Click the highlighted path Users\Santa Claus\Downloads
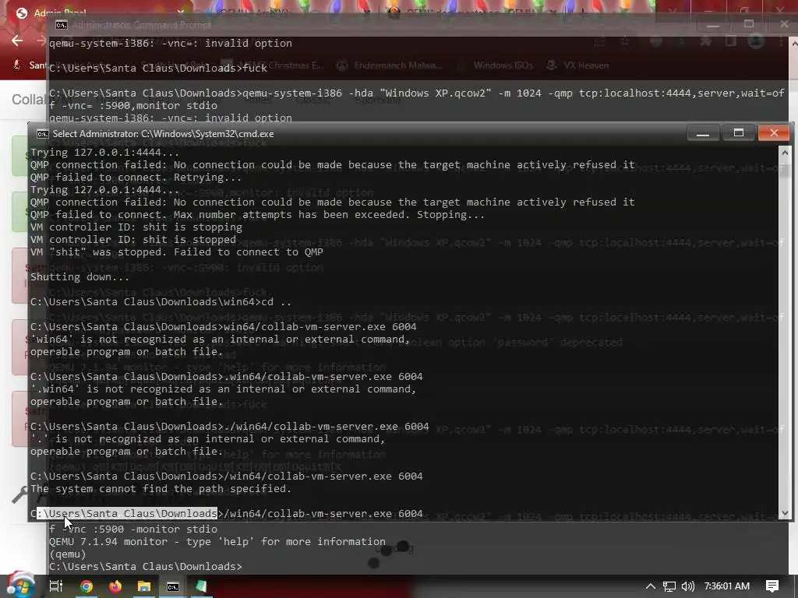The height and width of the screenshot is (598, 798). tap(127, 514)
